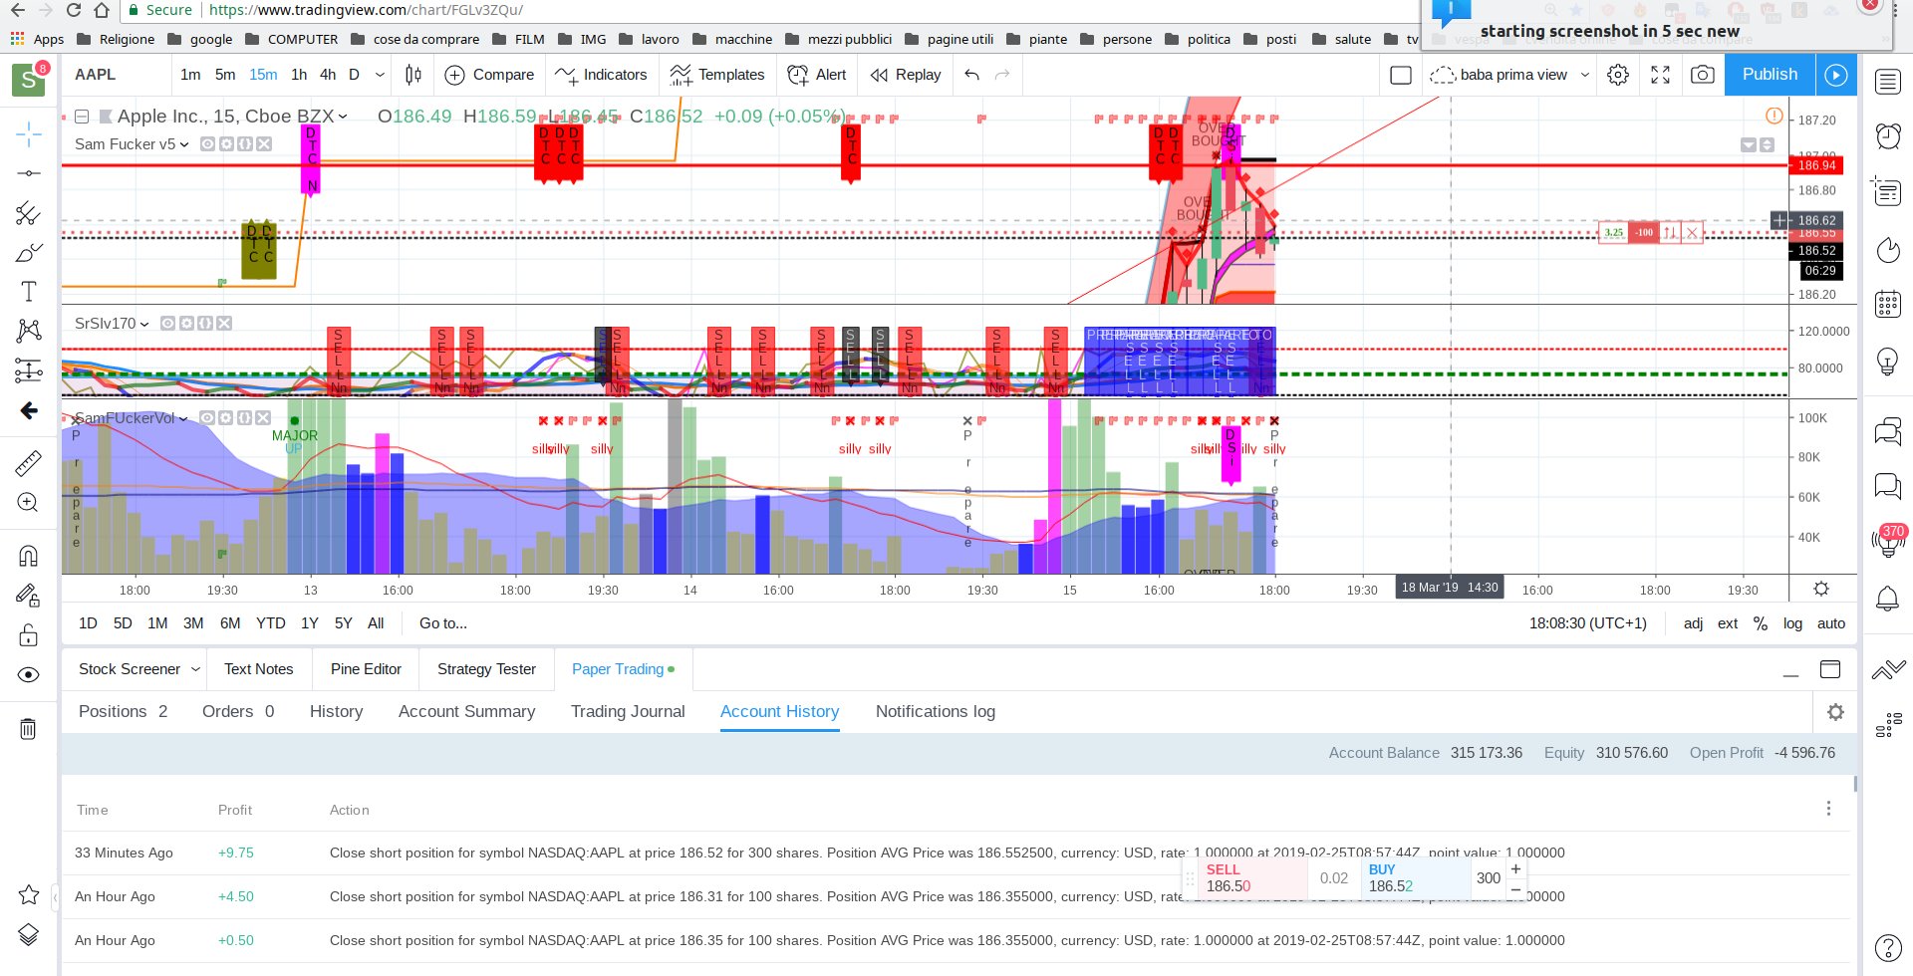Toggle percent scale option
This screenshot has height=976, width=1913.
pos(1761,623)
